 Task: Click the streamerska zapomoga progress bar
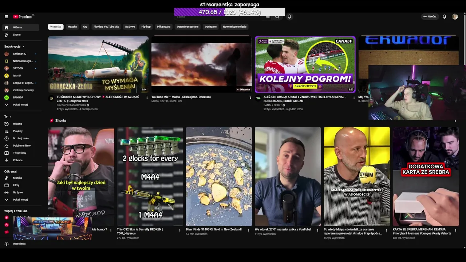click(229, 12)
